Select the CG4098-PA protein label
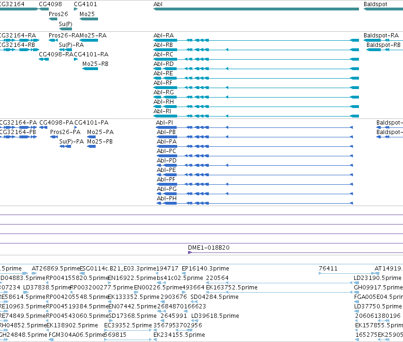This screenshot has height=342, width=403. click(56, 122)
